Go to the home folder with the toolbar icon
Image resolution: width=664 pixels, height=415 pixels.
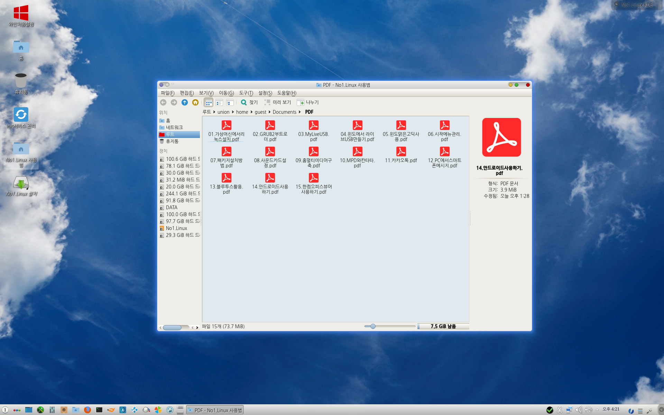195,102
